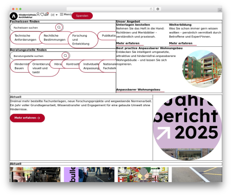This screenshot has height=196, width=232.
Task: Click the Unterlagen bestellen heading
Action: (133, 25)
